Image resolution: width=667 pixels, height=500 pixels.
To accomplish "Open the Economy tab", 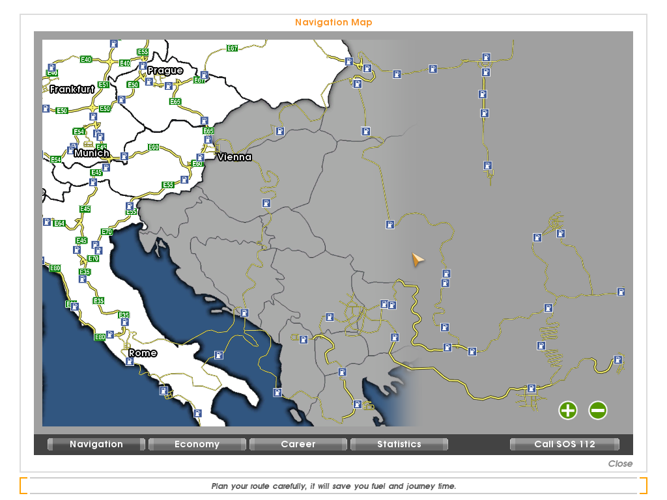I will [x=197, y=444].
